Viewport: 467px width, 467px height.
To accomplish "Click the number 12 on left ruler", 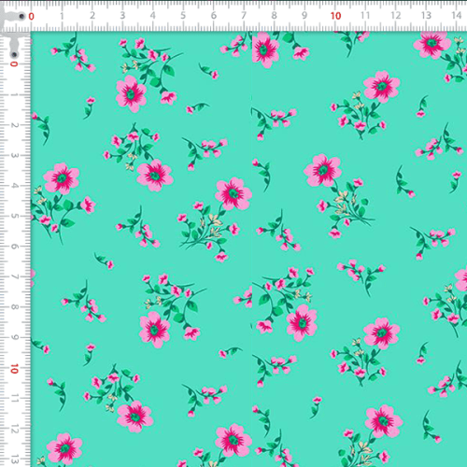I will (14, 429).
